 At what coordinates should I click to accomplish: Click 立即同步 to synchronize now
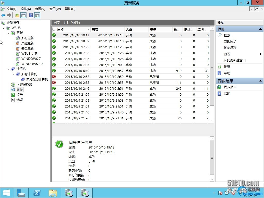[x=230, y=42]
